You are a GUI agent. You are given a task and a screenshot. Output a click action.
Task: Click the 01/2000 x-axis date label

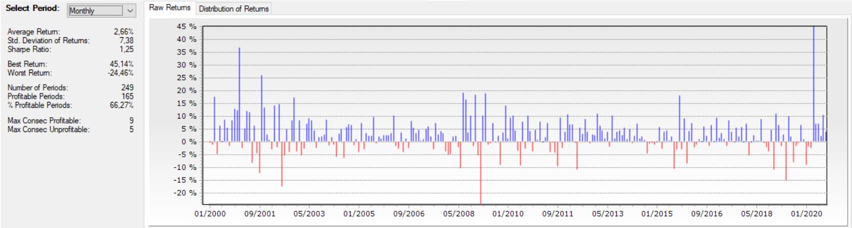(x=210, y=213)
